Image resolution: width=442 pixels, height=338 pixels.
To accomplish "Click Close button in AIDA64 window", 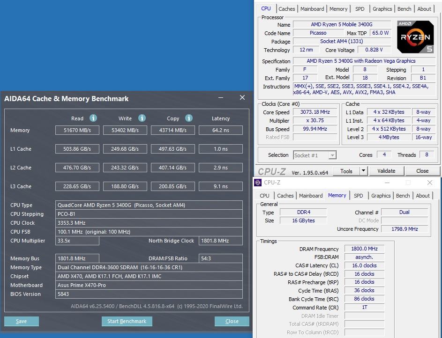I will point(232,321).
